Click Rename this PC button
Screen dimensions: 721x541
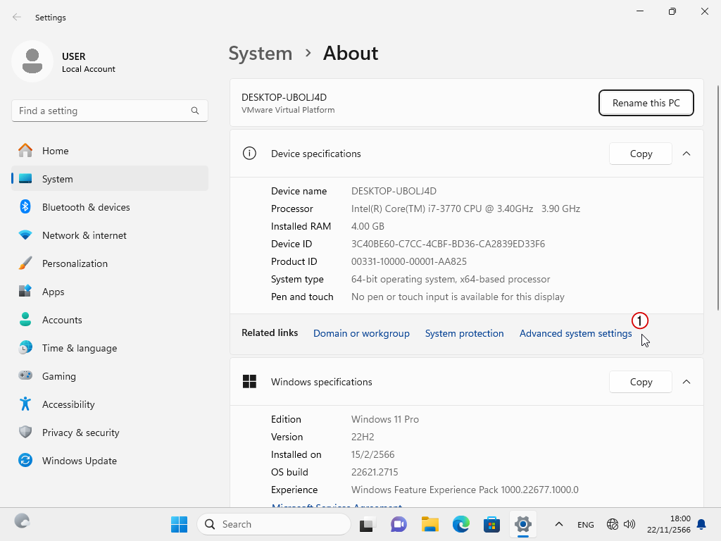(646, 103)
